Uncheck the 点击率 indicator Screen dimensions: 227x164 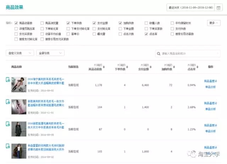tap(146, 34)
